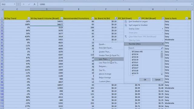The height and width of the screenshot is (109, 194).
Task: Uncheck the $0.68 filter value
Action: 133,71
